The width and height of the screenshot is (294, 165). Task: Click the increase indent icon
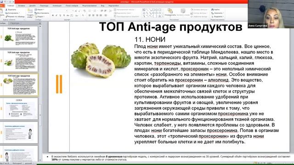click(105, 11)
